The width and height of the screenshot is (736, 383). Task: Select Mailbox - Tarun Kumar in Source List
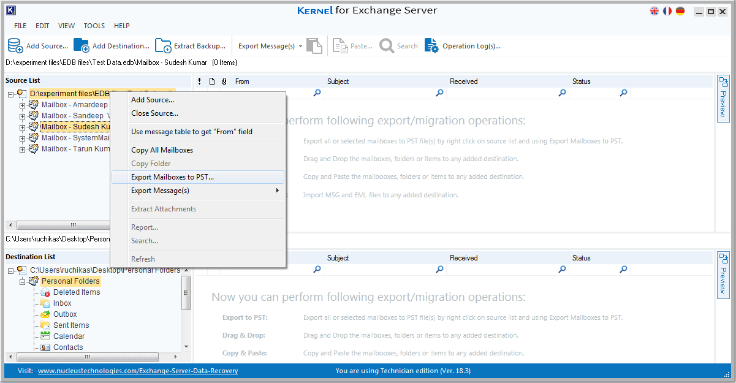click(75, 149)
